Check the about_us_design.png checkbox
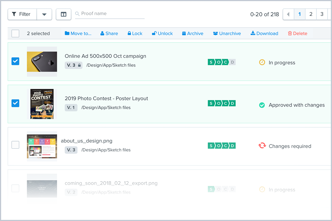Image resolution: width=332 pixels, height=221 pixels. pyautogui.click(x=15, y=145)
